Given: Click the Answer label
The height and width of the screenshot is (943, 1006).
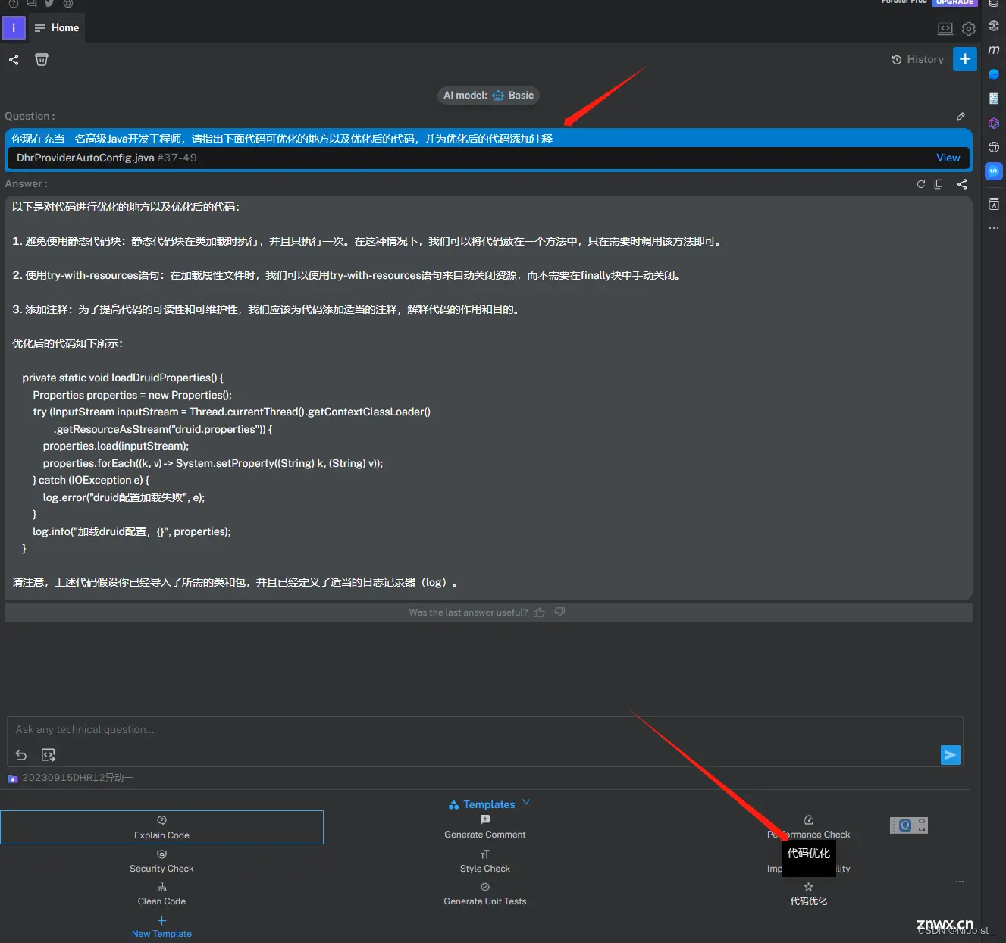Looking at the screenshot, I should tap(26, 183).
